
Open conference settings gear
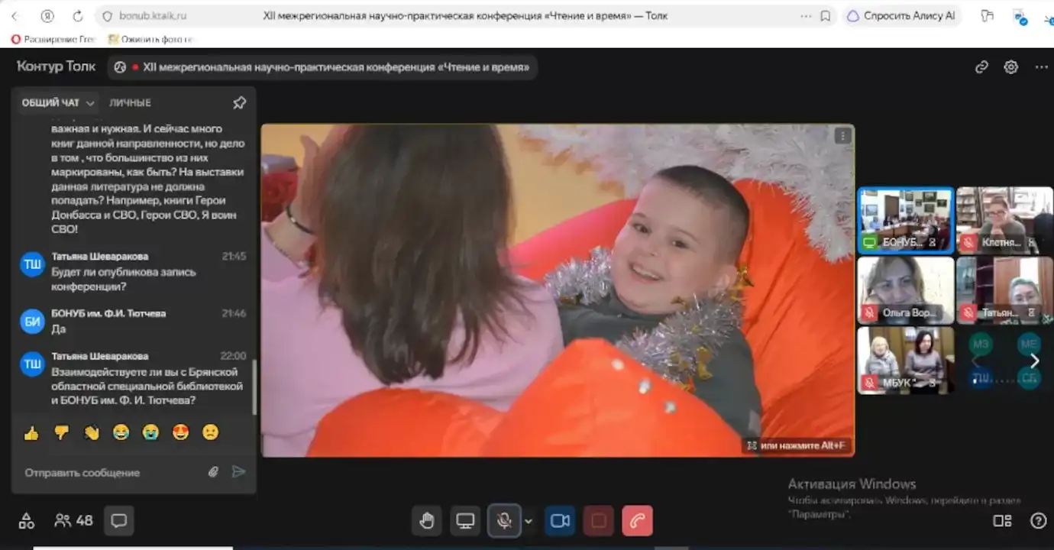tap(1011, 67)
